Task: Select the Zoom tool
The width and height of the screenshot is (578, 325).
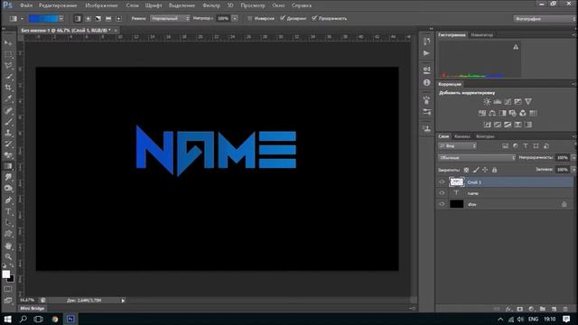Action: click(x=8, y=256)
